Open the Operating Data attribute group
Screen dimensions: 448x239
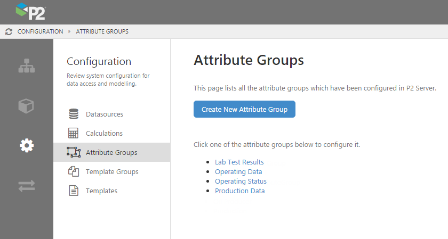(x=238, y=171)
